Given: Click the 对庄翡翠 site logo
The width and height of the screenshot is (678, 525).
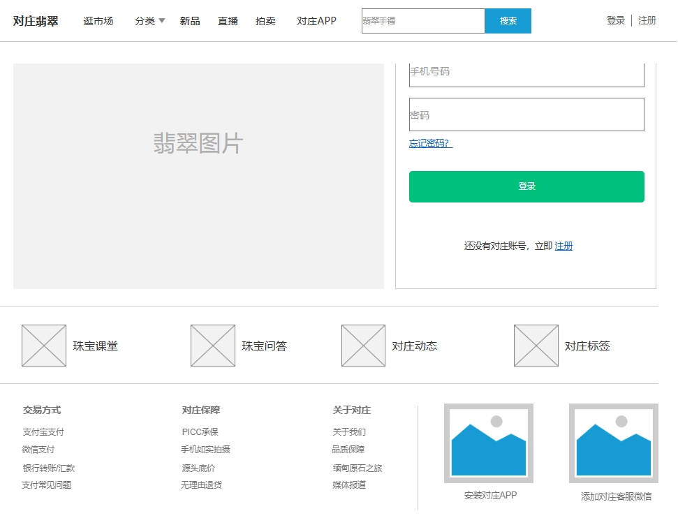Looking at the screenshot, I should tap(36, 21).
